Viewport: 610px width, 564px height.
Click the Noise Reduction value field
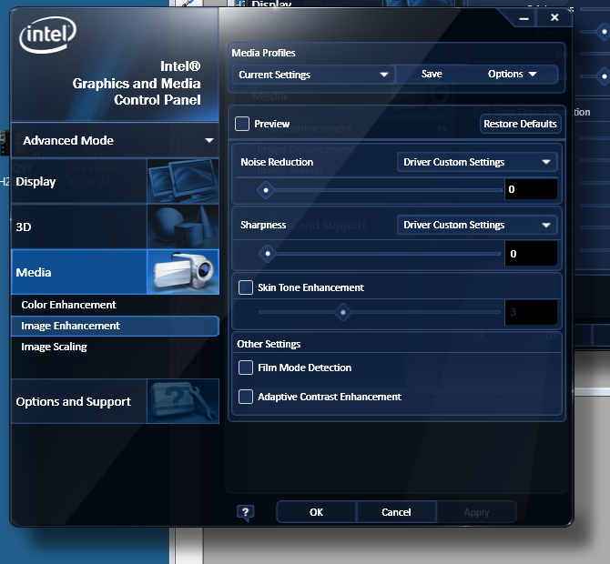tap(531, 189)
